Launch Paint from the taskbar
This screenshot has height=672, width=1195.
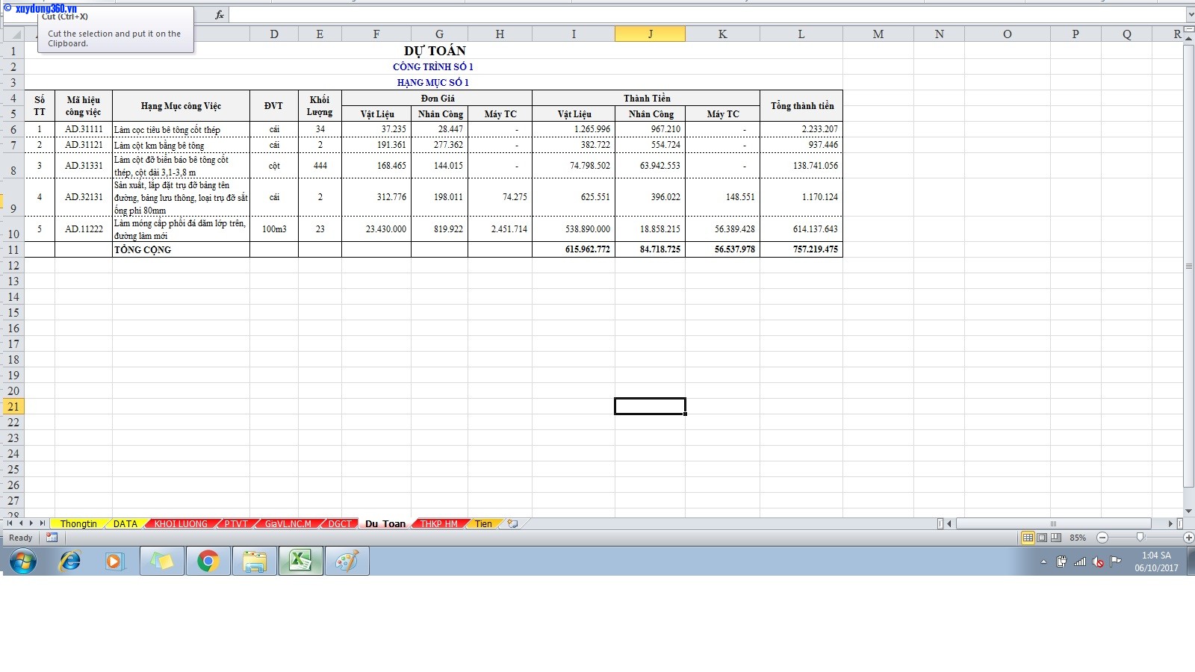coord(347,561)
